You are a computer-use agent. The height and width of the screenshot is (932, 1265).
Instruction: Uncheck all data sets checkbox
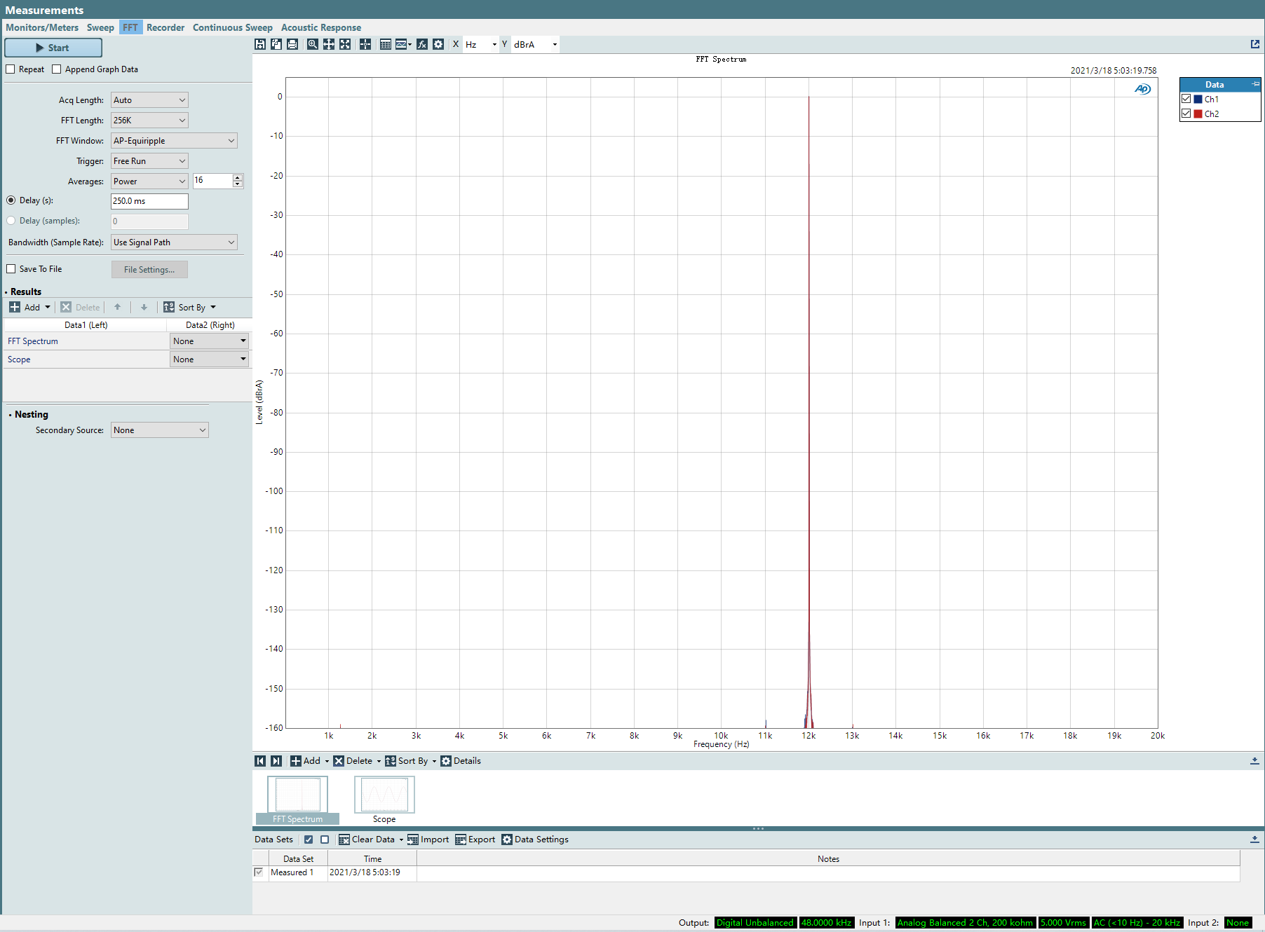(325, 840)
